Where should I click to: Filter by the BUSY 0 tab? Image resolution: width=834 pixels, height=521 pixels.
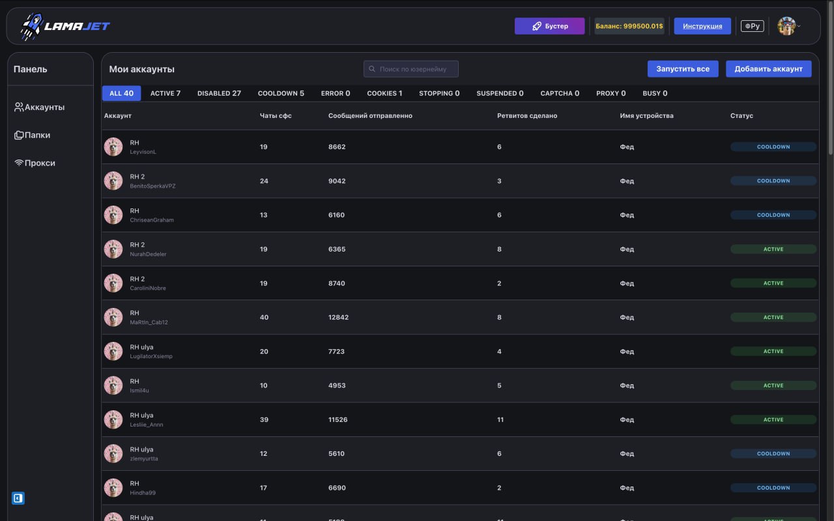coord(655,93)
